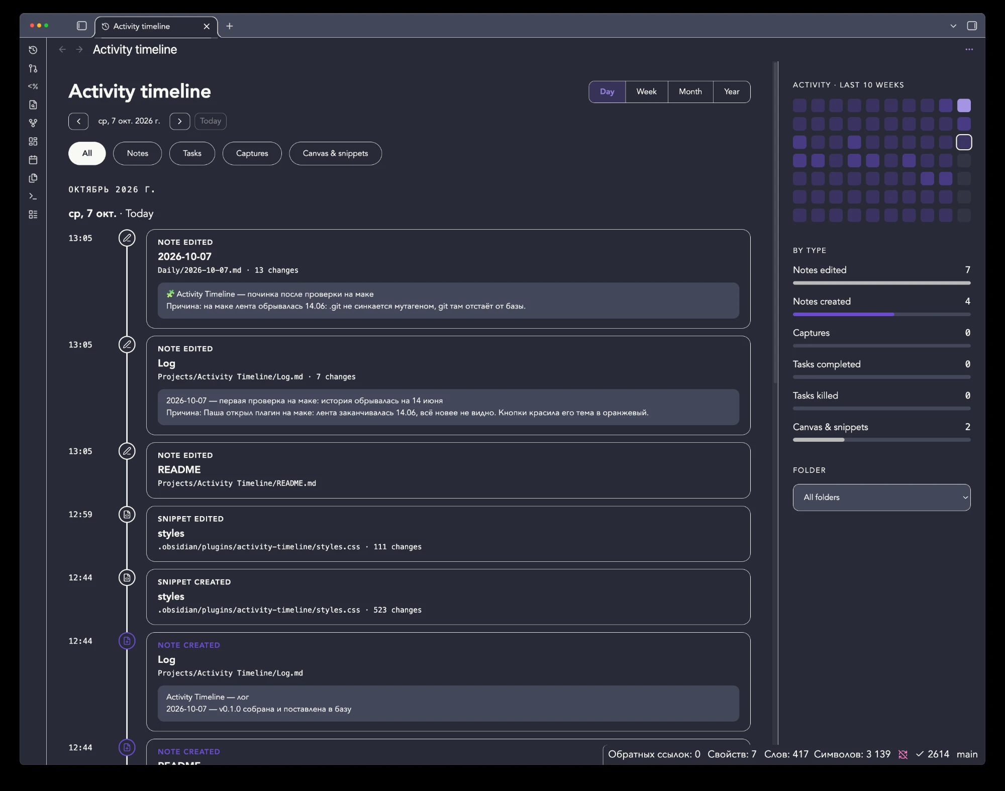
Task: Click the Templater '<%' ribbon icon
Action: click(33, 86)
